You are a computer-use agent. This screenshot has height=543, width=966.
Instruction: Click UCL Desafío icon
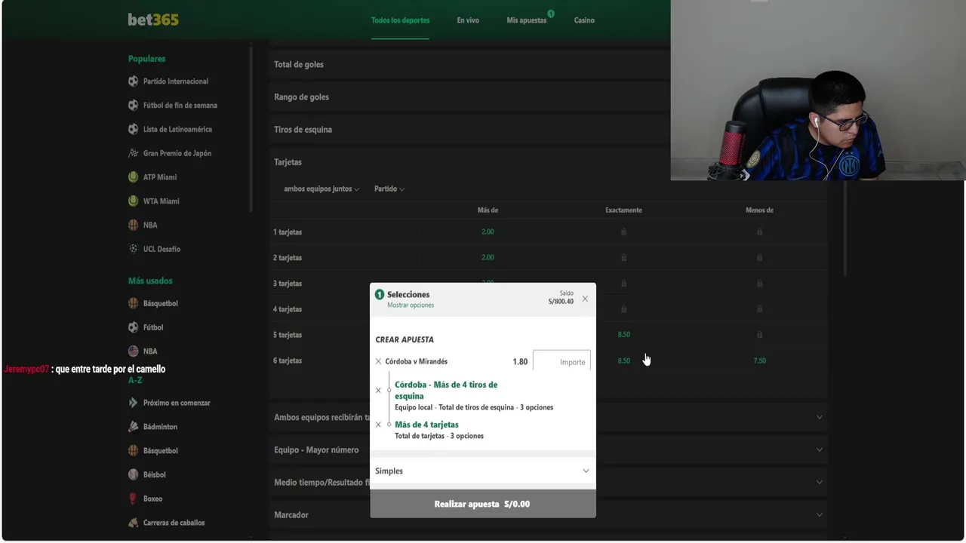click(134, 249)
